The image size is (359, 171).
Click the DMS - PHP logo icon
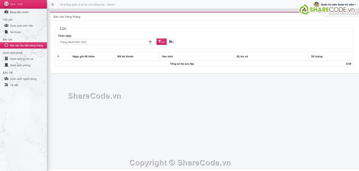coord(6,4)
